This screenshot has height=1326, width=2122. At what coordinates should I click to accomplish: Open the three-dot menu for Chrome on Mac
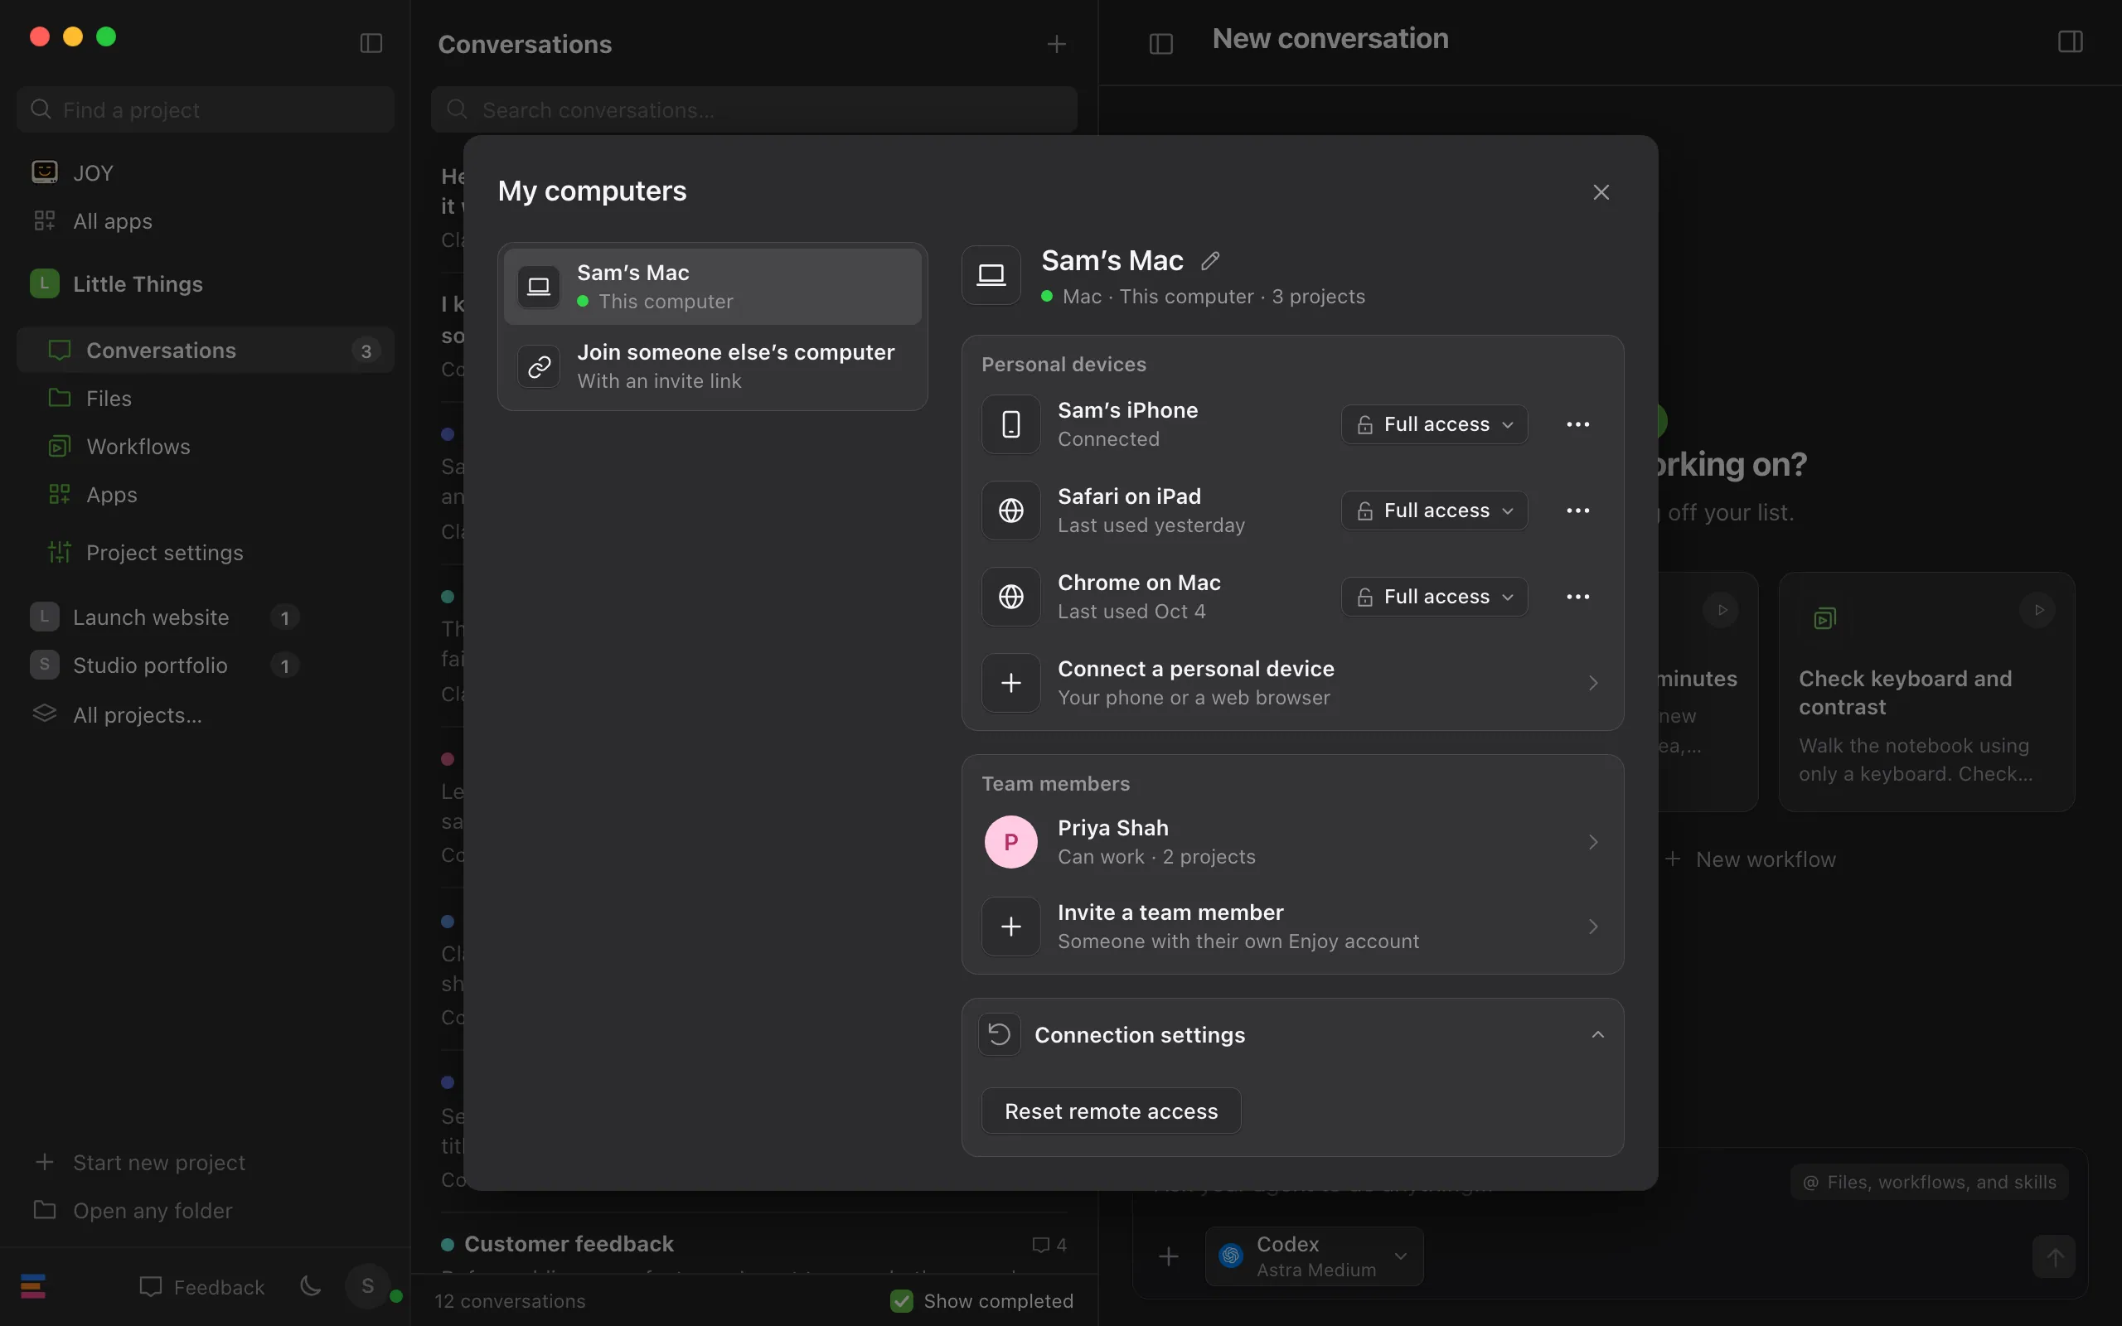click(1577, 597)
